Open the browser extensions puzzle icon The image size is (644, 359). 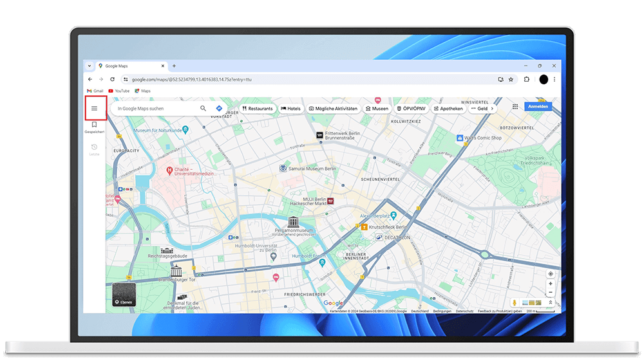[x=527, y=80]
